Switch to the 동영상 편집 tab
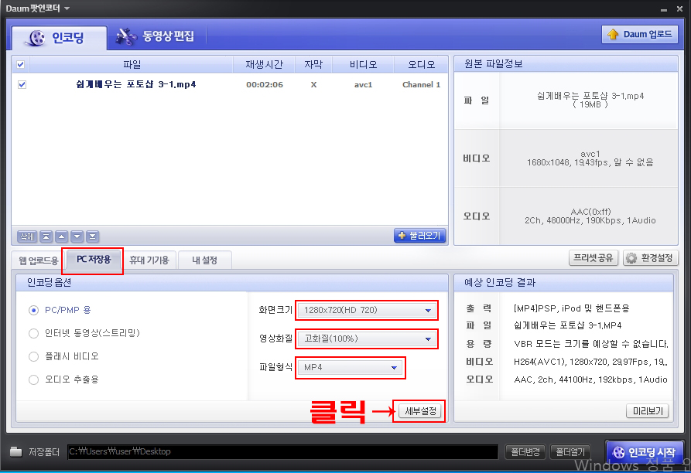The height and width of the screenshot is (473, 691). [155, 36]
